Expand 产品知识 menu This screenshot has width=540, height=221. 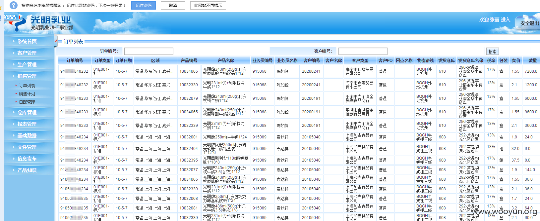pyautogui.click(x=27, y=170)
